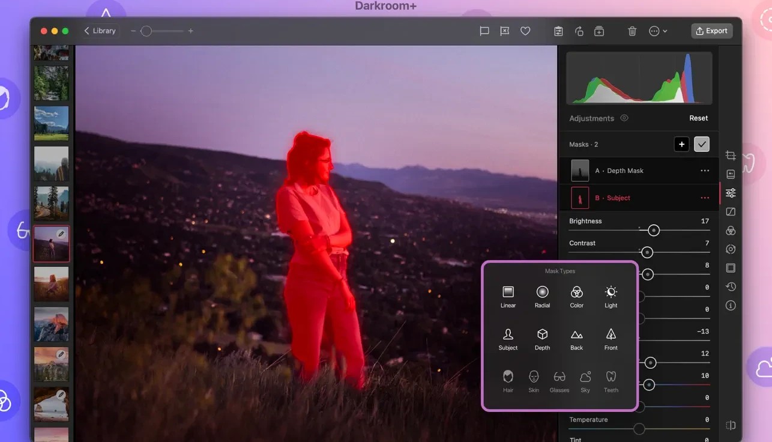
Task: Reset all adjustments
Action: click(698, 118)
